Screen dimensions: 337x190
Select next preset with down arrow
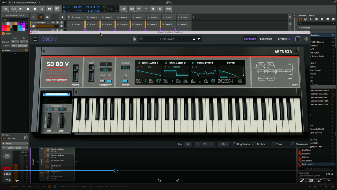click(x=199, y=39)
